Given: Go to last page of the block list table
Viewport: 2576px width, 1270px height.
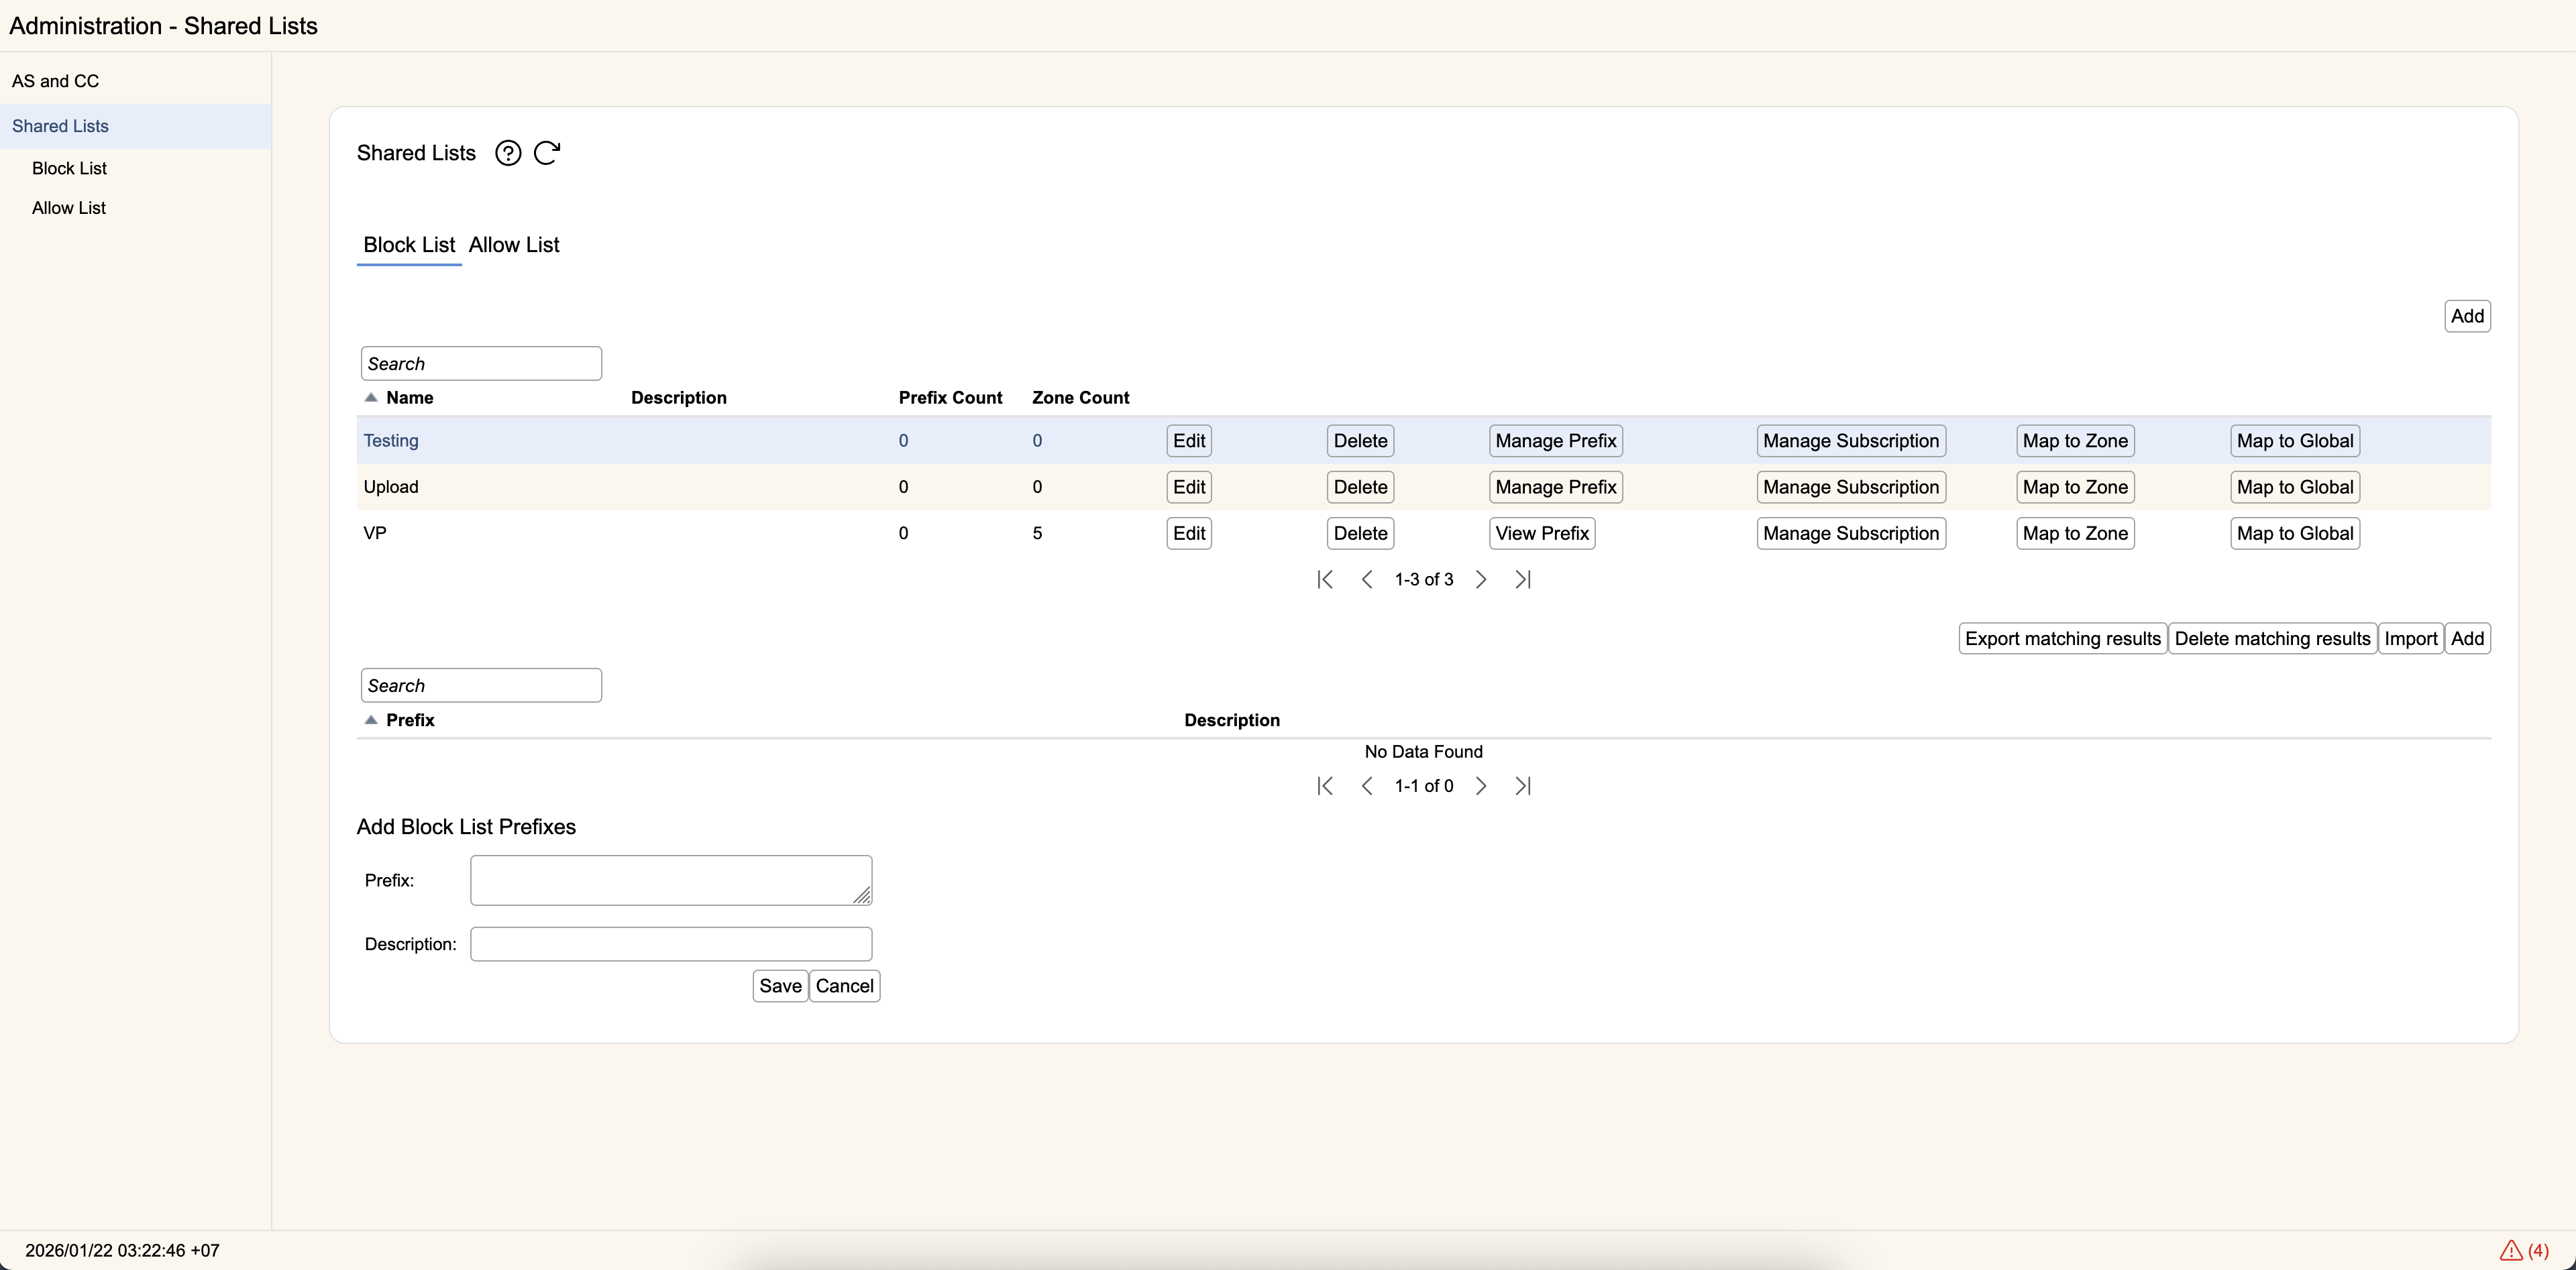Looking at the screenshot, I should coord(1523,579).
